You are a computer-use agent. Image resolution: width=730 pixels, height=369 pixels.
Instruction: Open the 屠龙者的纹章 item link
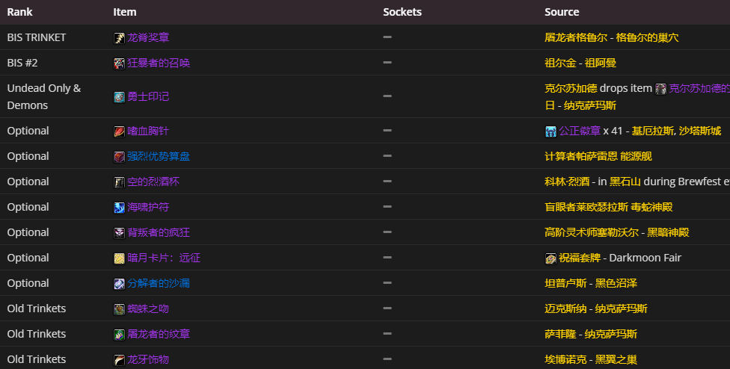tap(158, 334)
